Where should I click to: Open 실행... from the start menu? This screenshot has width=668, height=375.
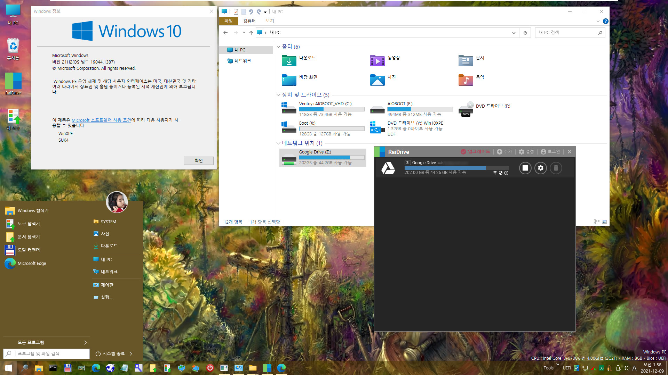click(x=103, y=297)
